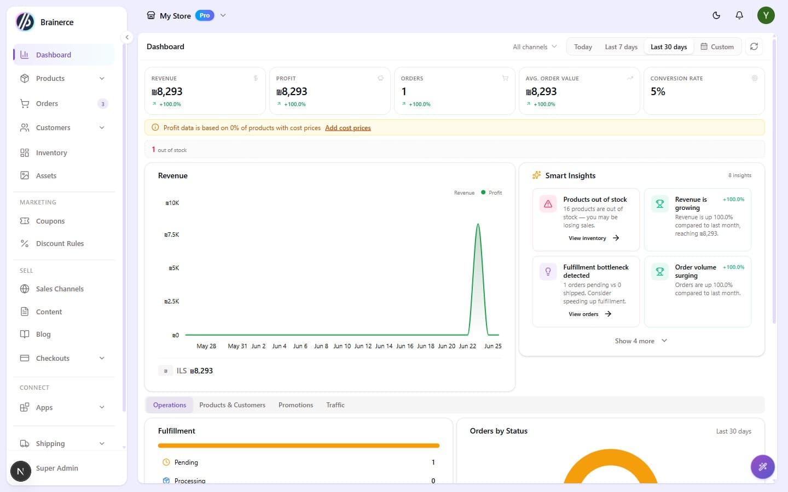
Task: Click the trophy icon on Revenue is growing
Action: (x=660, y=204)
